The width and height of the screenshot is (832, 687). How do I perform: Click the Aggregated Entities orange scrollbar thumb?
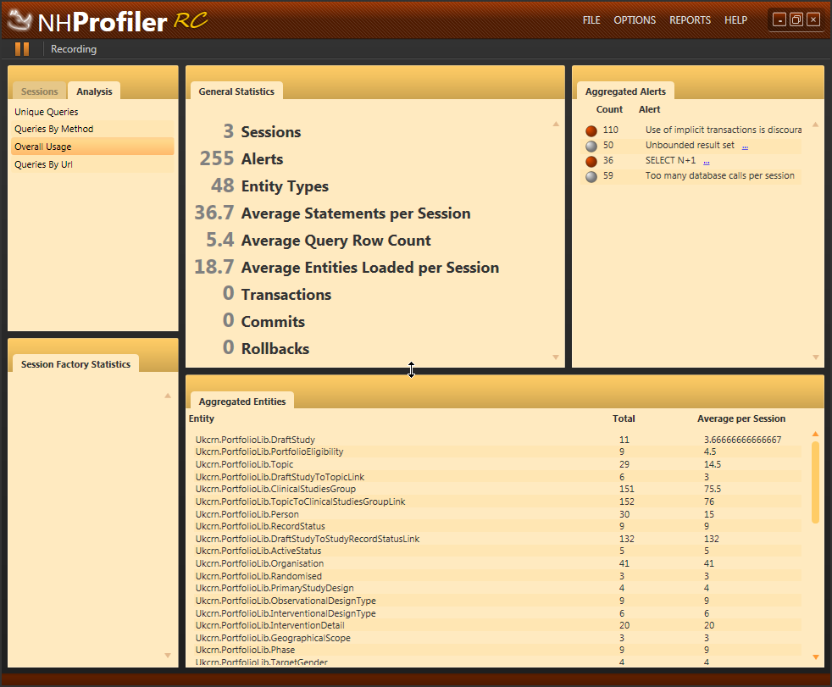(815, 481)
